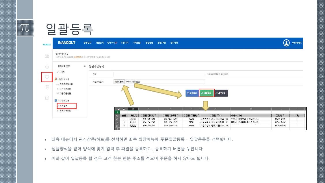The image size is (325, 183).
Task: Select row 4 header in the spreadsheet
Action: 117,112
